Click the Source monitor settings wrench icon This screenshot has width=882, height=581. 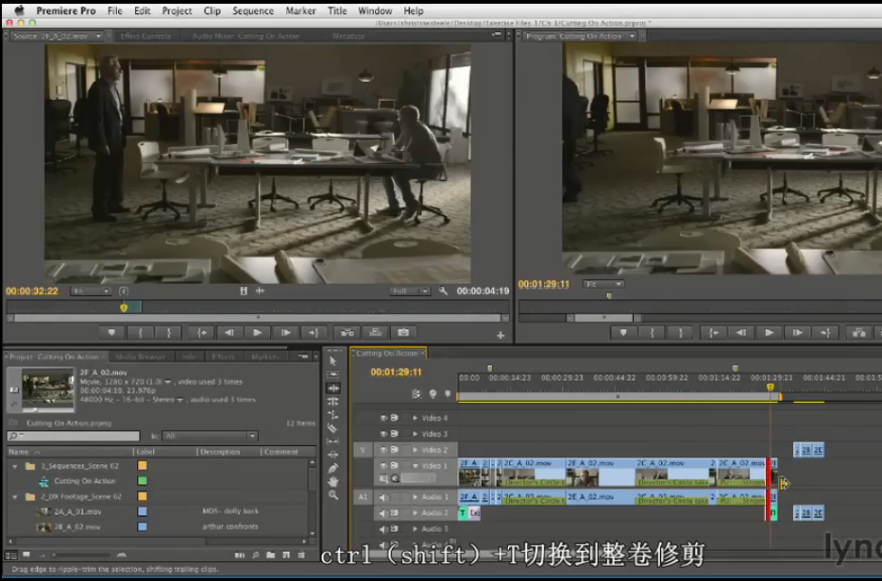443,291
